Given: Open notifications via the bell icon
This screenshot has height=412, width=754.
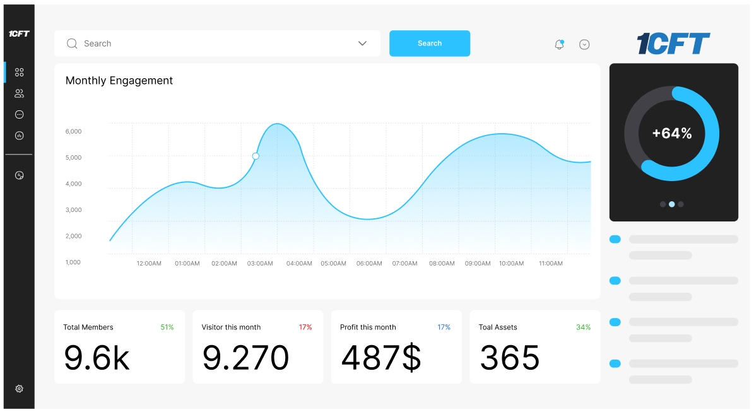Looking at the screenshot, I should pos(559,44).
